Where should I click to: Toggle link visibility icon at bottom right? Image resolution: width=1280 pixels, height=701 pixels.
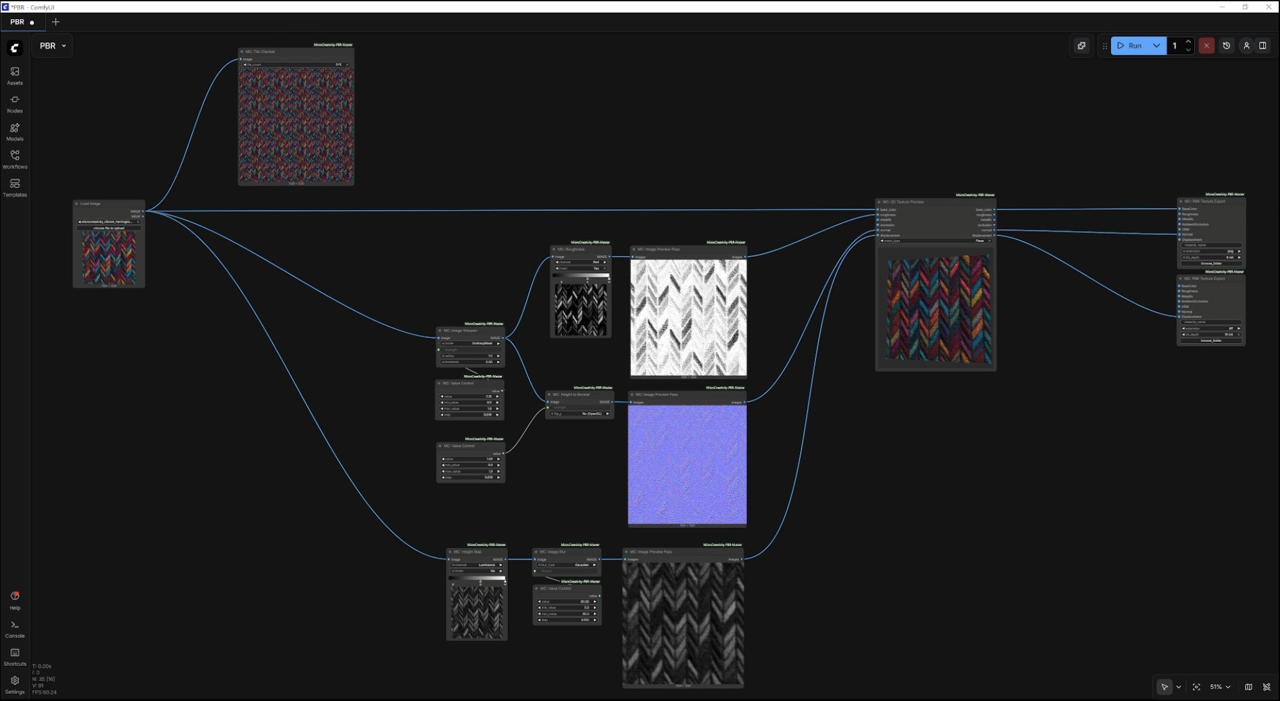point(1267,687)
